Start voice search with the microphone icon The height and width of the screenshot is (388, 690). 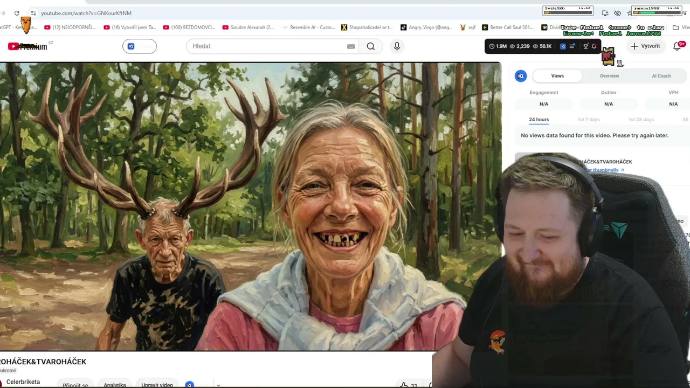[x=397, y=46]
